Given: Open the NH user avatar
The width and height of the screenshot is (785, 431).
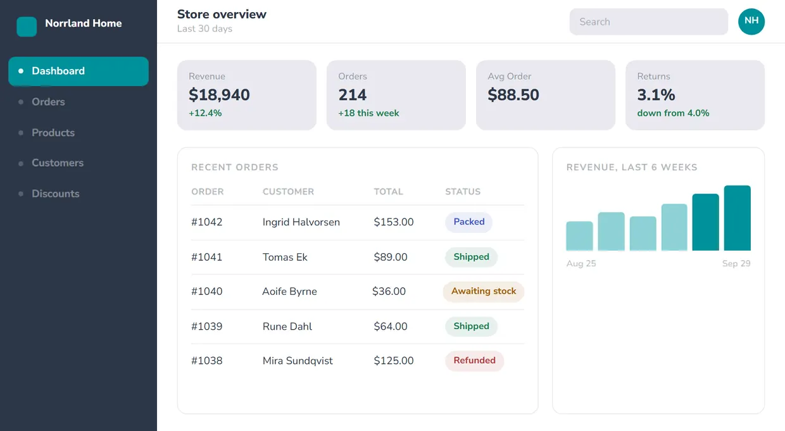Looking at the screenshot, I should (751, 22).
